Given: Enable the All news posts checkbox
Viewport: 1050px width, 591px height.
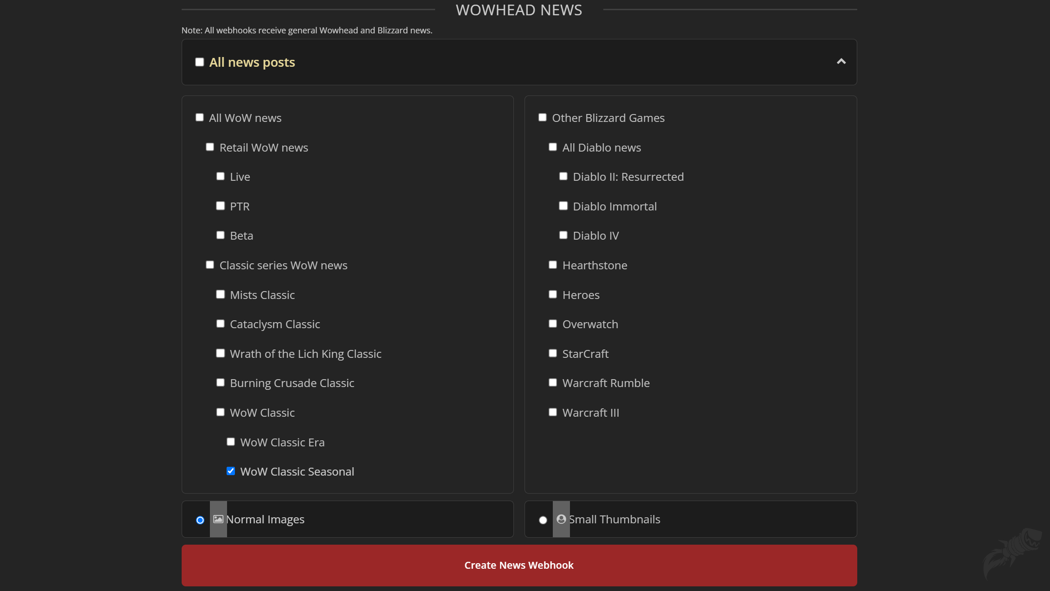Looking at the screenshot, I should pyautogui.click(x=199, y=62).
